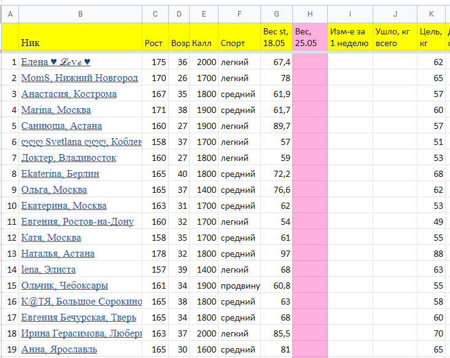Select column H header
This screenshot has height=358, width=450.
pyautogui.click(x=310, y=13)
